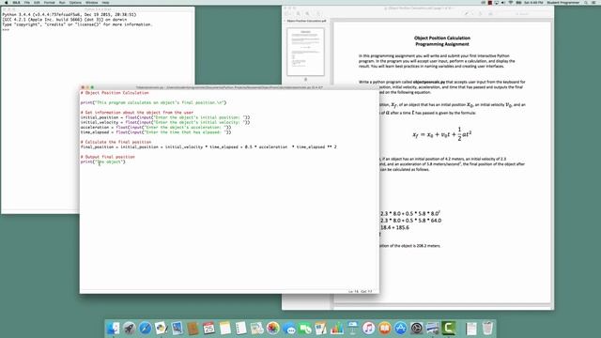Open System Preferences gear icon in dock
Image resolution: width=601 pixels, height=338 pixels.
tap(417, 329)
